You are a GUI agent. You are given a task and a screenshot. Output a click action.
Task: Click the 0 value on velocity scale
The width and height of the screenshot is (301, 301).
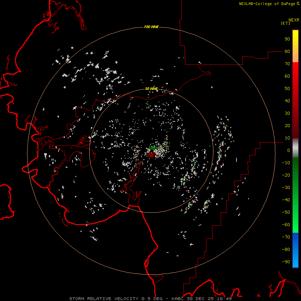tap(289, 150)
